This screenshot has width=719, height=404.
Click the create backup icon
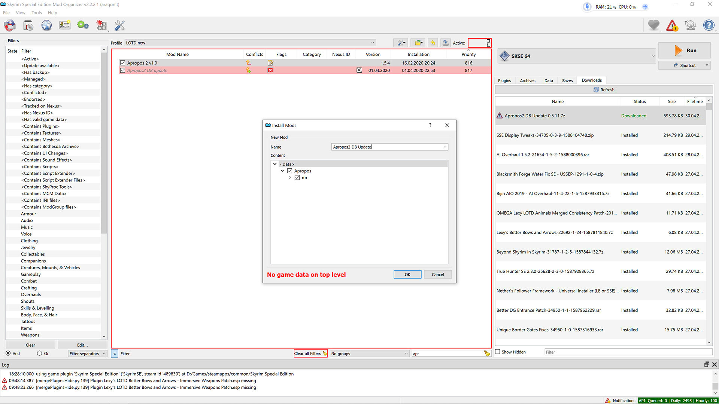pos(445,43)
